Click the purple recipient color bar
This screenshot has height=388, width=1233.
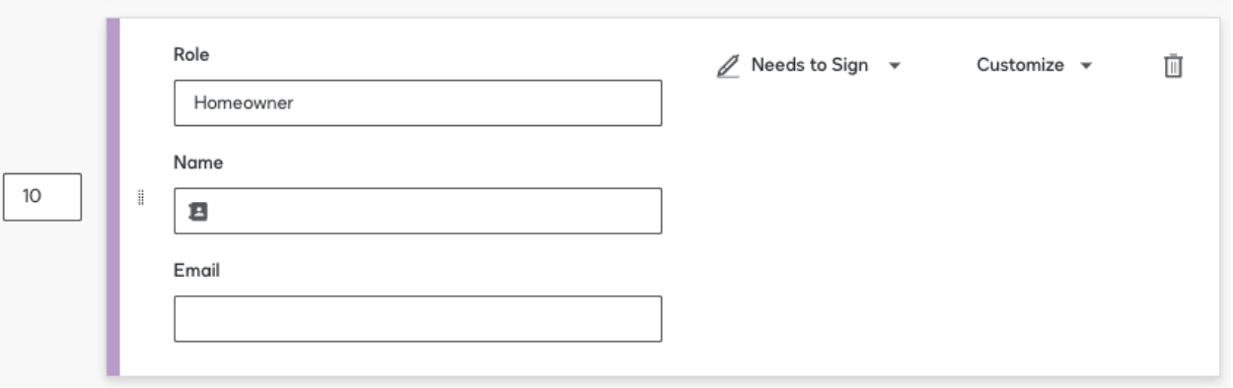113,197
